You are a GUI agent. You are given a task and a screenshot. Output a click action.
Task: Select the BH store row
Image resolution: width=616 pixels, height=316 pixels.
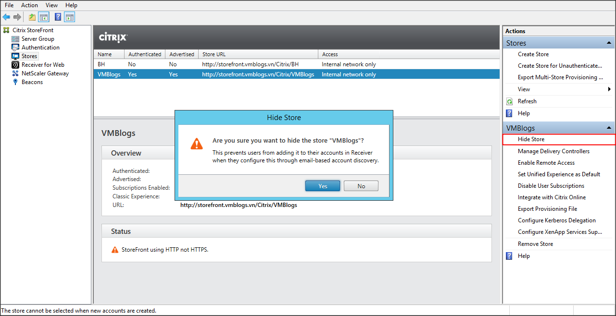101,64
